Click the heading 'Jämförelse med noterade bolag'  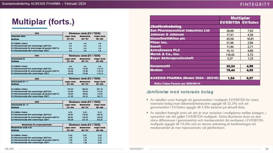[180, 92]
